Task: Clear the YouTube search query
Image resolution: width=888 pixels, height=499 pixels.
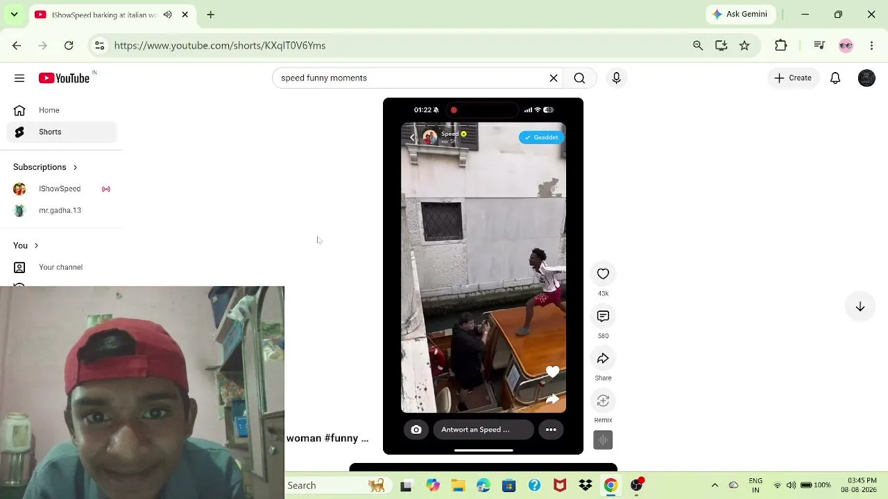Action: coord(554,78)
